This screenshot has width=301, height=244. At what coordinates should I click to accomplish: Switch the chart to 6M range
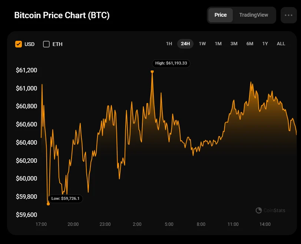tap(250, 44)
